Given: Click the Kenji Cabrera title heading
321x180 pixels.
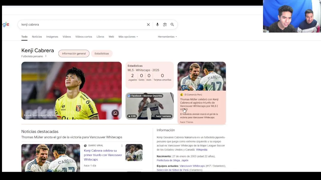Looking at the screenshot, I should 38,50.
